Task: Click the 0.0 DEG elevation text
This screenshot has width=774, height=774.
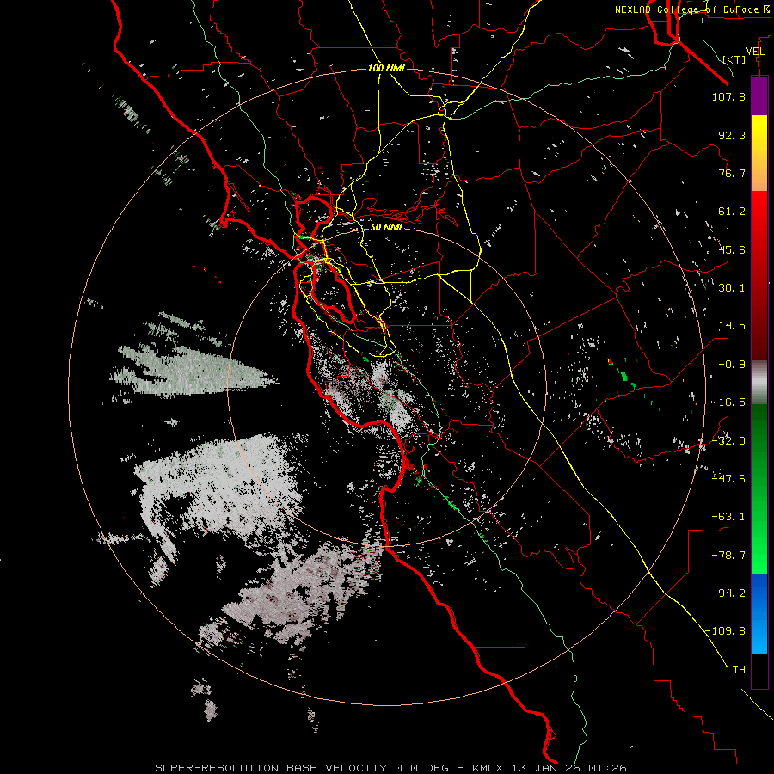Action: pos(422,768)
